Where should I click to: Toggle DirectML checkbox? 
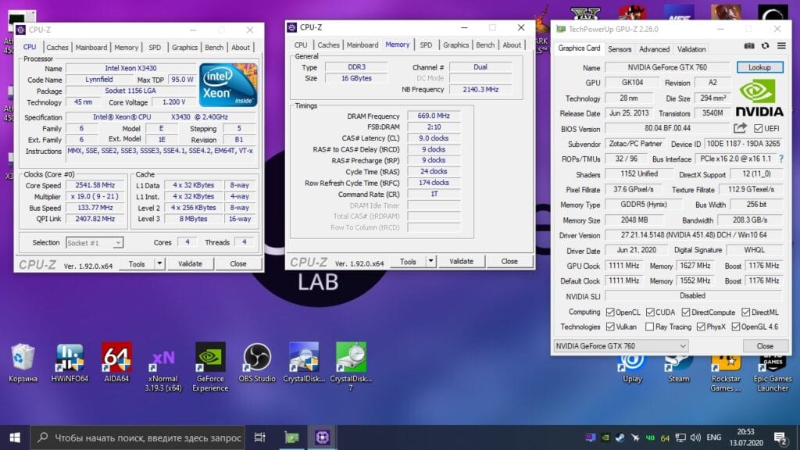746,312
